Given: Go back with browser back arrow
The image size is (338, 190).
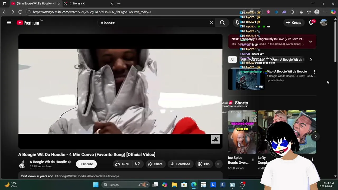Looking at the screenshot, I should pos(4,12).
